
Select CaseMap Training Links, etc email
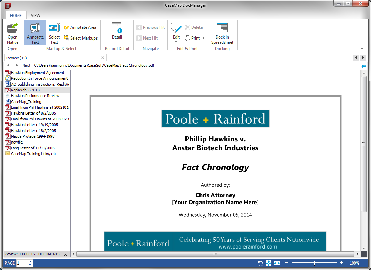(x=34, y=154)
